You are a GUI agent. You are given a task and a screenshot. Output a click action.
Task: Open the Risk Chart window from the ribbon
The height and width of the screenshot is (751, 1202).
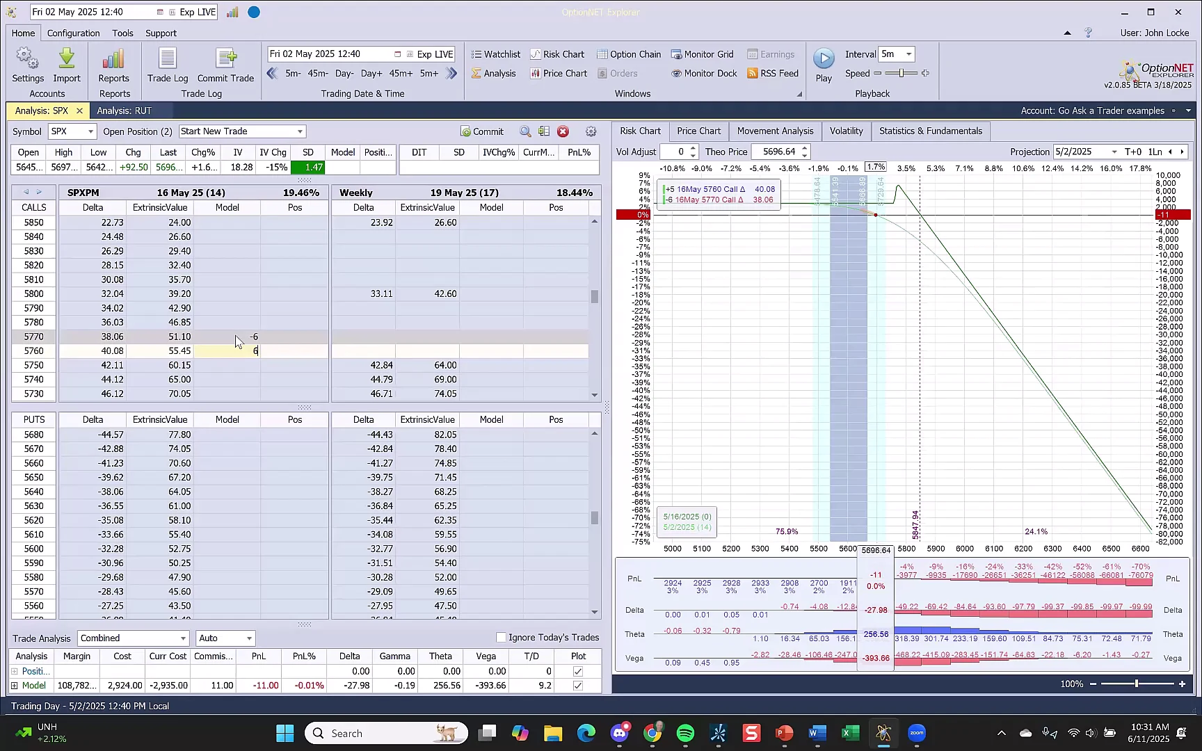coord(557,54)
